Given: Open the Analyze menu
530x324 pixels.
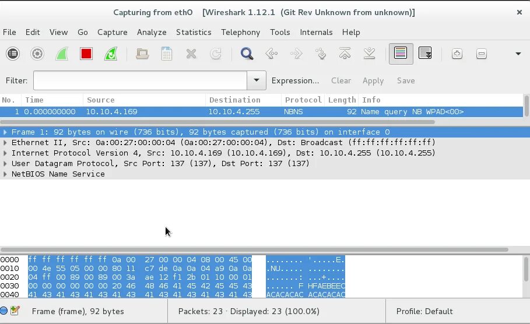Looking at the screenshot, I should click(152, 32).
